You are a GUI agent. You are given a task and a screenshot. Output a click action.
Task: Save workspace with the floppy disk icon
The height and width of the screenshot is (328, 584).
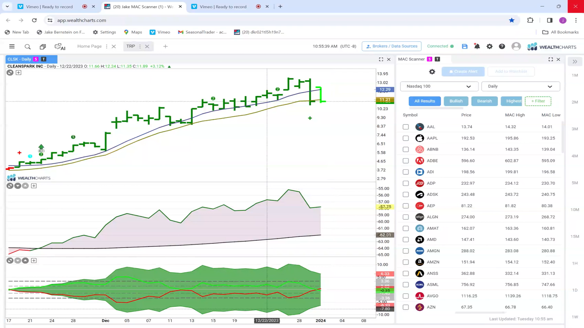tap(464, 46)
